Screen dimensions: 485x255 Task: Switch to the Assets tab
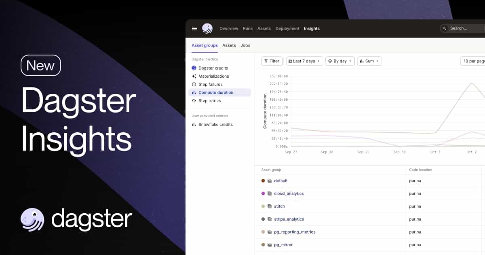coord(229,45)
